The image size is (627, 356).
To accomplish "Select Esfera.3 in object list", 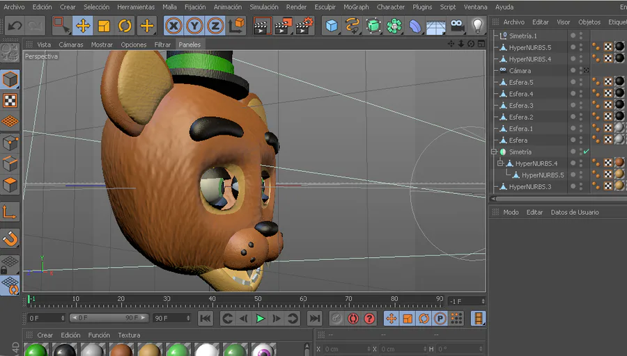I will point(521,106).
